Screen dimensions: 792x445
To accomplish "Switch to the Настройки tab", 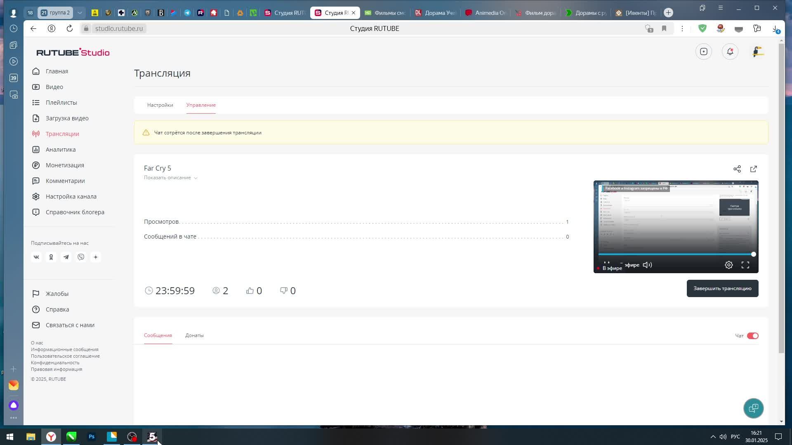I will [160, 105].
